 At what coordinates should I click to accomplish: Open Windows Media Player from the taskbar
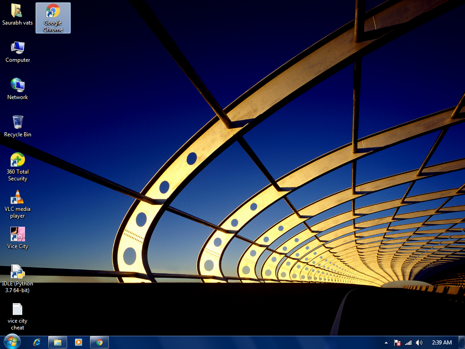(78, 342)
